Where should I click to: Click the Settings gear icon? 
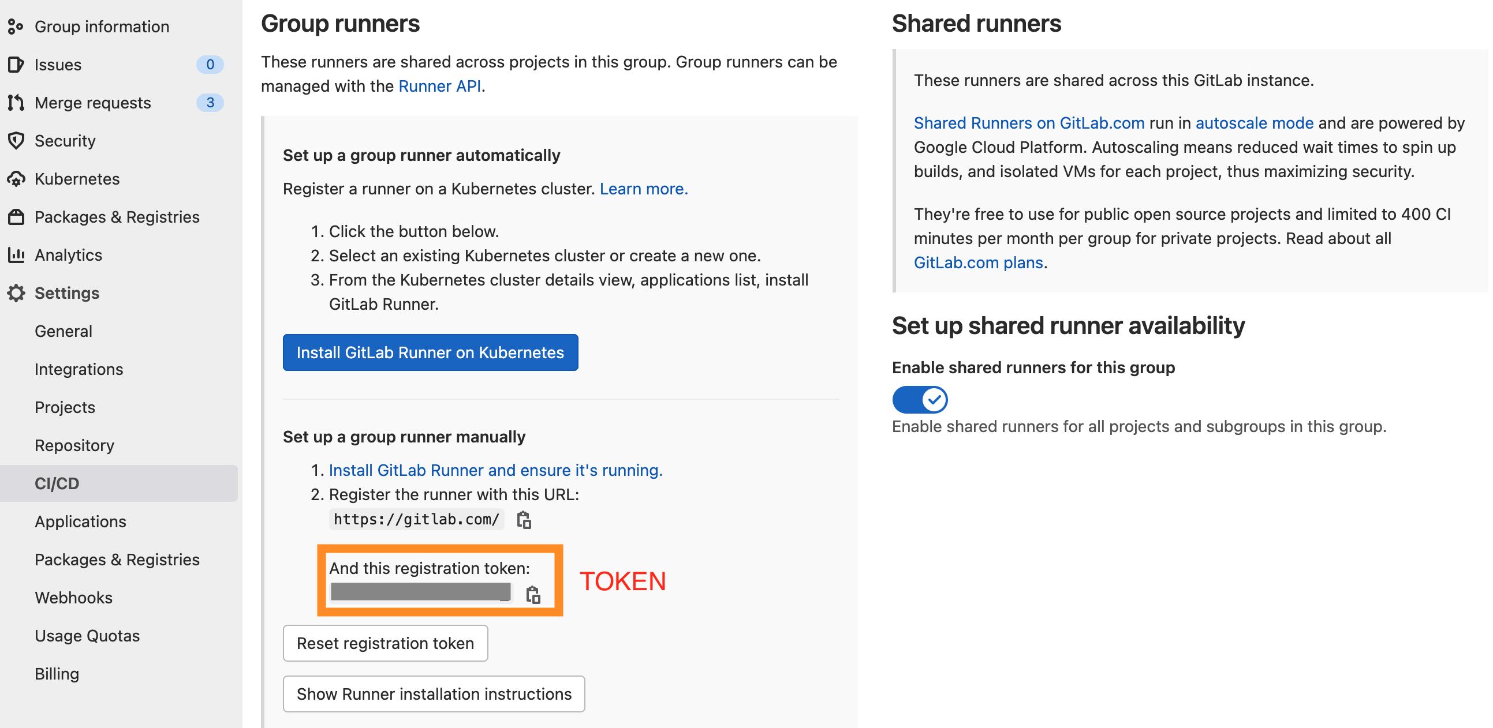pos(16,293)
